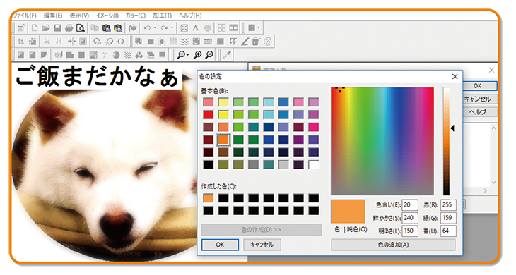This screenshot has height=275, width=516.
Task: Select the light gray basic color swatch
Action: [x=283, y=164]
